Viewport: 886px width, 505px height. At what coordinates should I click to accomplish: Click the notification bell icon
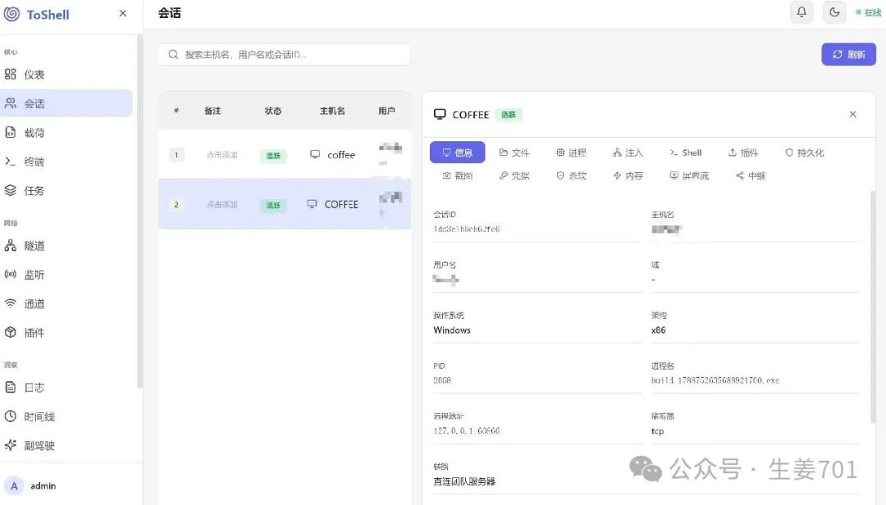pos(802,12)
